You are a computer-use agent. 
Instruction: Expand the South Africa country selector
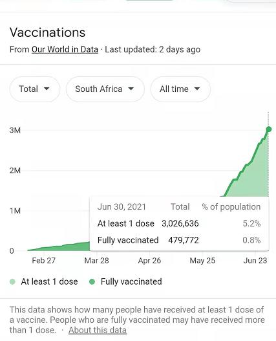coord(105,89)
